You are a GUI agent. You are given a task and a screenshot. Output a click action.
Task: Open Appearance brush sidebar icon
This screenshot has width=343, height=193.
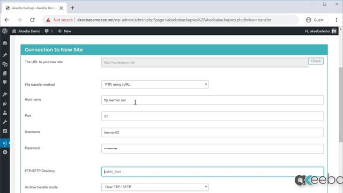click(5, 94)
